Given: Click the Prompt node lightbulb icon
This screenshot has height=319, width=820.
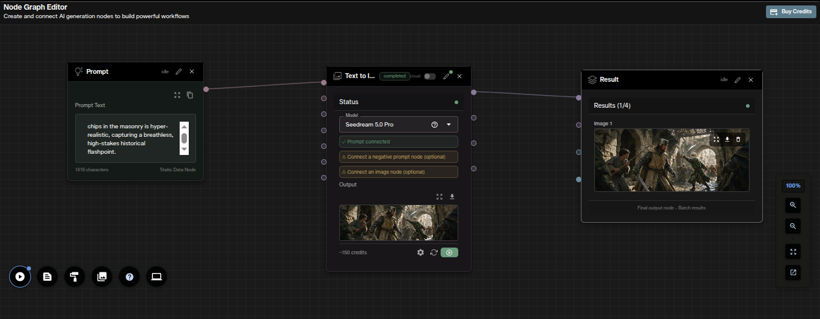Looking at the screenshot, I should click(x=78, y=71).
